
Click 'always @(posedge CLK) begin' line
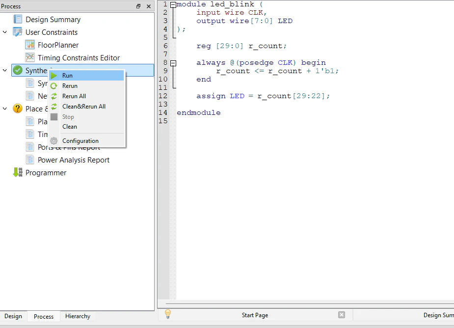261,62
